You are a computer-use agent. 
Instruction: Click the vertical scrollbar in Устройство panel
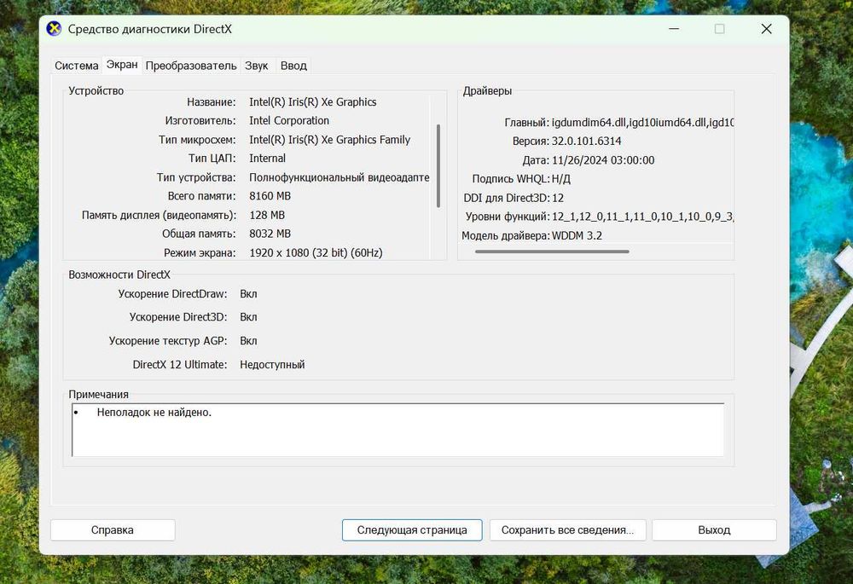click(x=438, y=166)
